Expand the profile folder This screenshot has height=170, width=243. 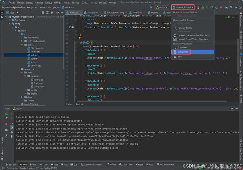coord(25,93)
